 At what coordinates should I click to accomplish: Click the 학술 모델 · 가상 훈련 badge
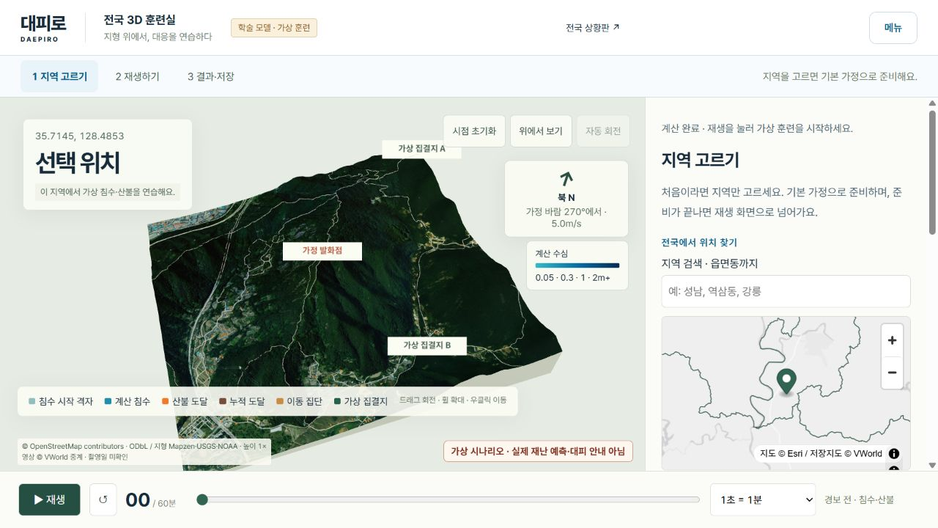274,28
